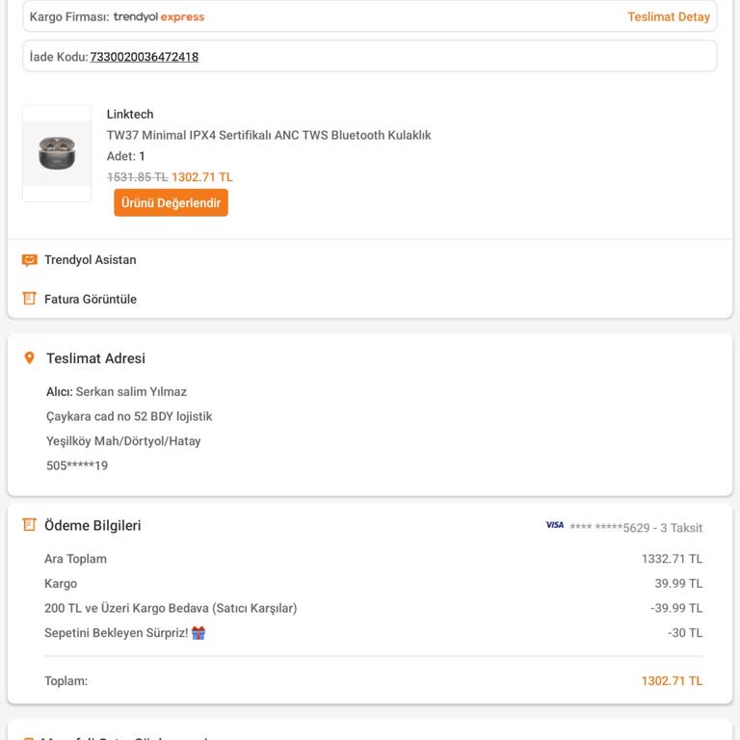Click the gift icon beside Sürpriz
Screen dimensions: 740x740
(x=198, y=633)
